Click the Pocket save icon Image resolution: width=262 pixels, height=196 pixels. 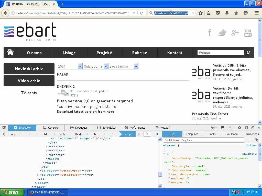[217, 13]
